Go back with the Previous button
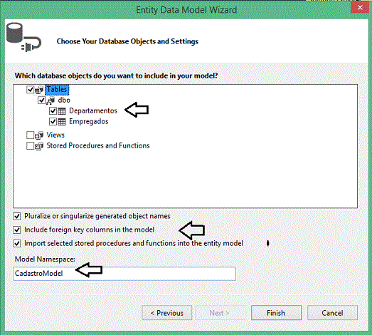Image resolution: width=372 pixels, height=335 pixels. click(167, 313)
